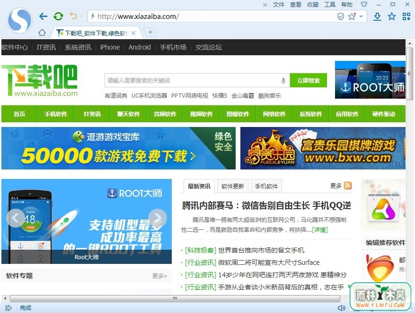Open the 聊天软件 nav item
This screenshot has width=415, height=313.
click(x=129, y=114)
